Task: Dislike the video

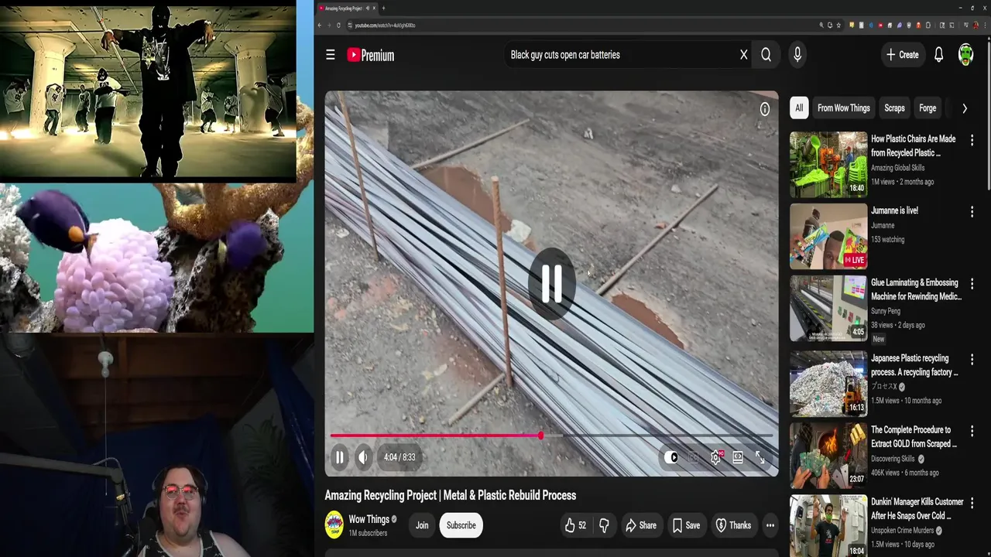Action: (x=604, y=525)
